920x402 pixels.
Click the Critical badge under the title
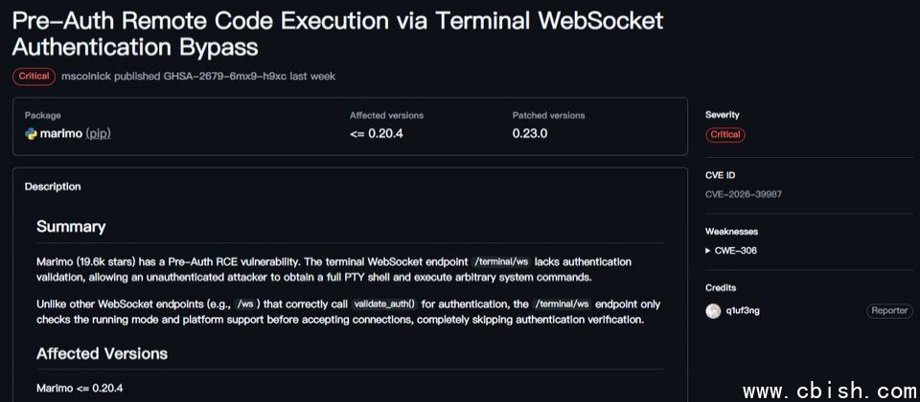click(x=34, y=76)
